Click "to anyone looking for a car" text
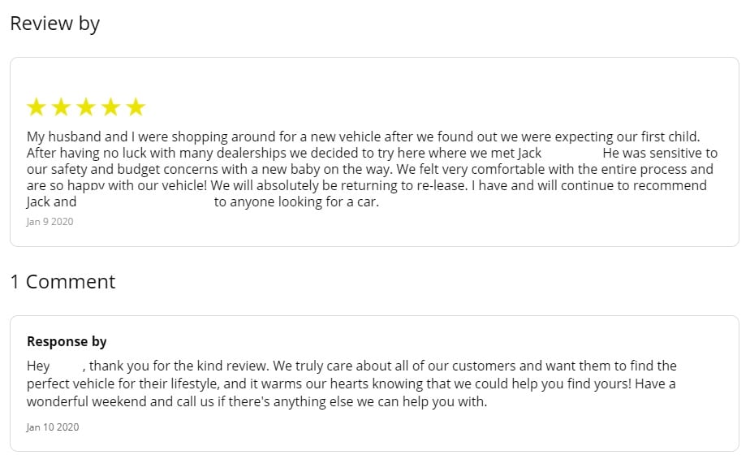Screen dimensions: 750x468 pyautogui.click(x=296, y=202)
